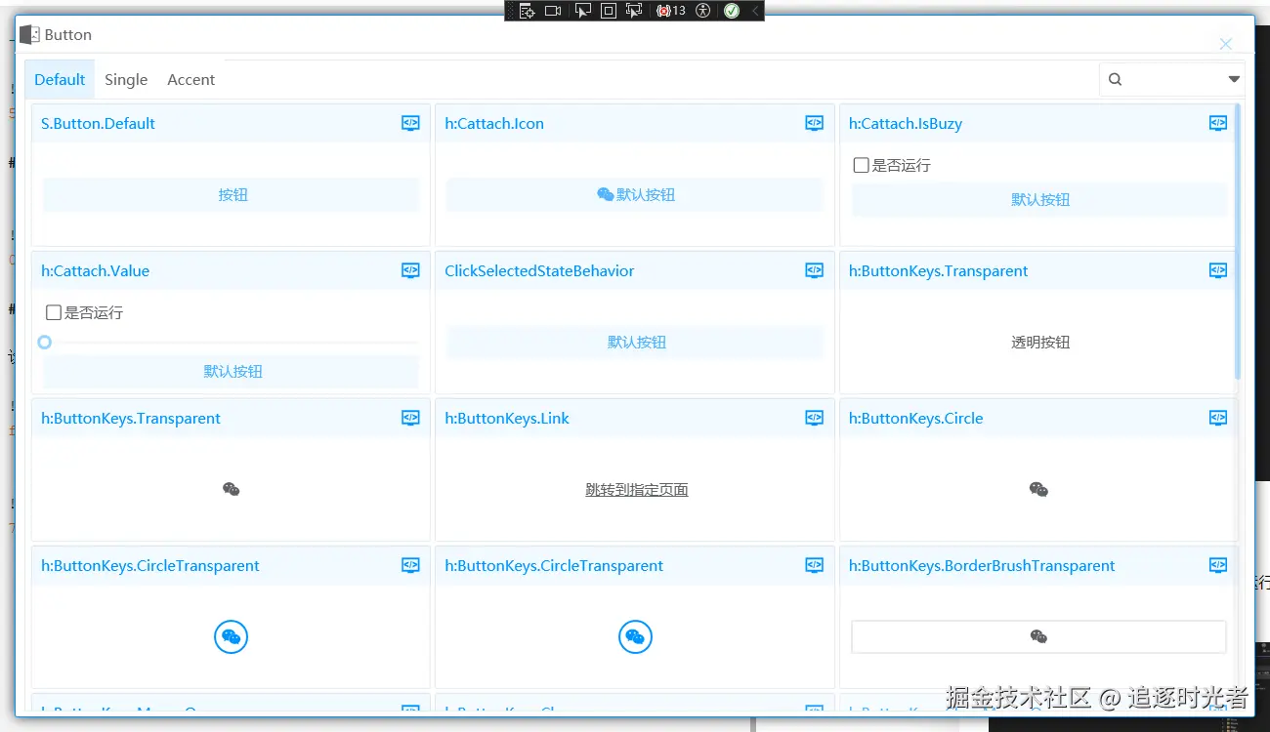
Task: View code for h:Cattach.IsBuzy card
Action: tap(1217, 123)
